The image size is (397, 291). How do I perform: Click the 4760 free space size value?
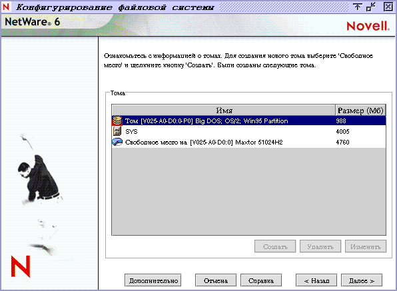click(342, 143)
